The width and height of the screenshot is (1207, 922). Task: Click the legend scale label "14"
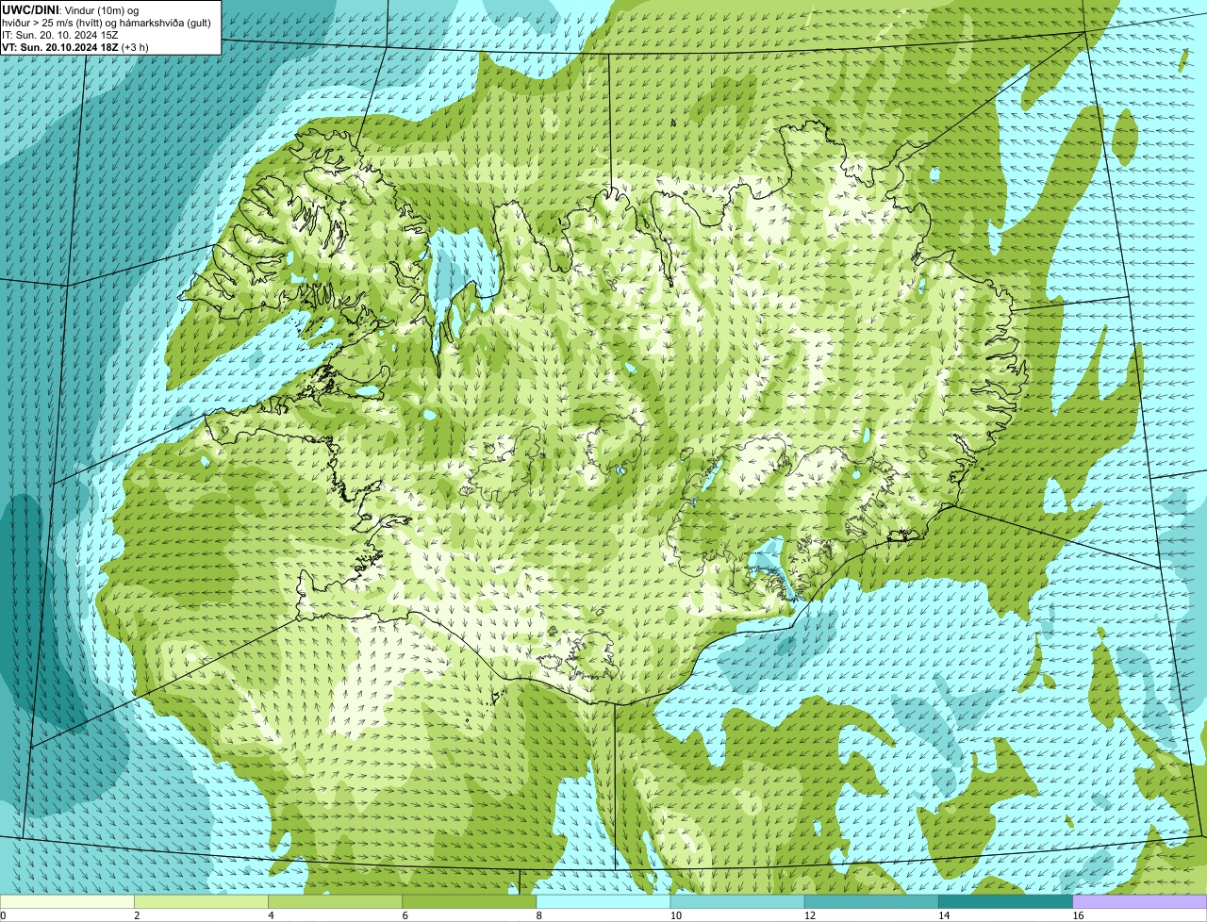point(943,915)
